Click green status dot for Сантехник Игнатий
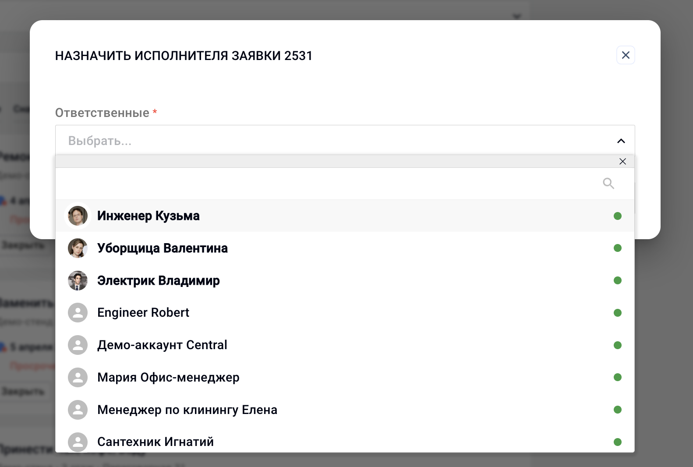This screenshot has width=693, height=467. coord(618,442)
